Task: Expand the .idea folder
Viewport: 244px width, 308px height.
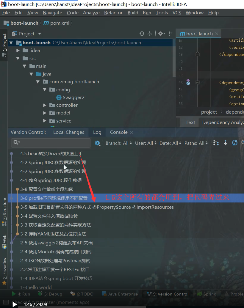Action: point(18,51)
